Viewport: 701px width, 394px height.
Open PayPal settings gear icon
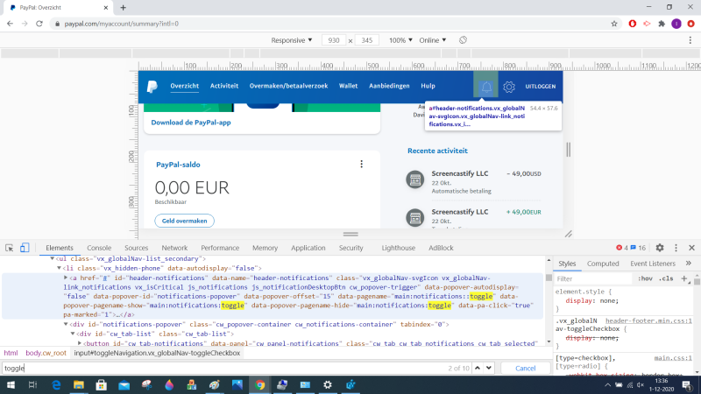pyautogui.click(x=509, y=87)
